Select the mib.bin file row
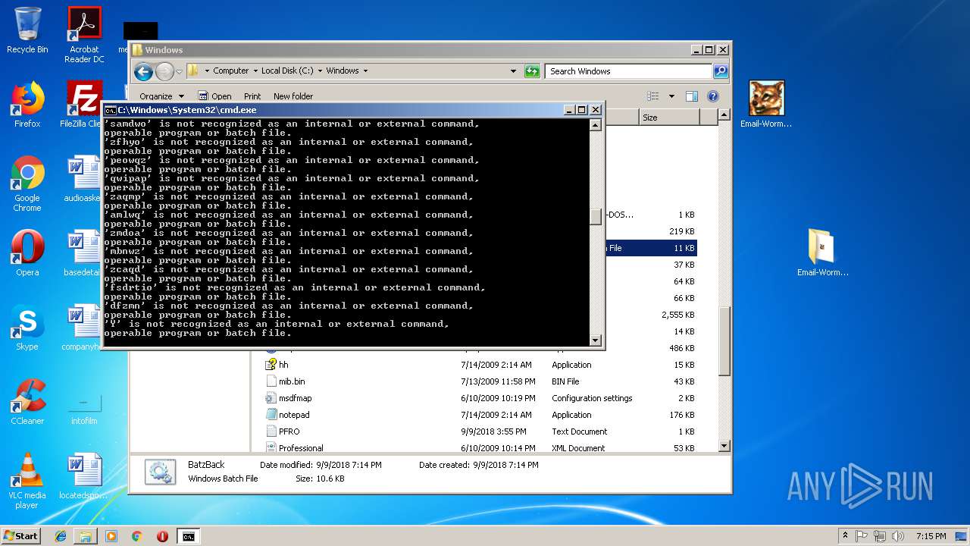970x546 pixels. tap(480, 381)
